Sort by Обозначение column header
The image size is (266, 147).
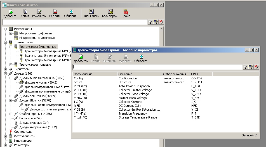point(95,74)
